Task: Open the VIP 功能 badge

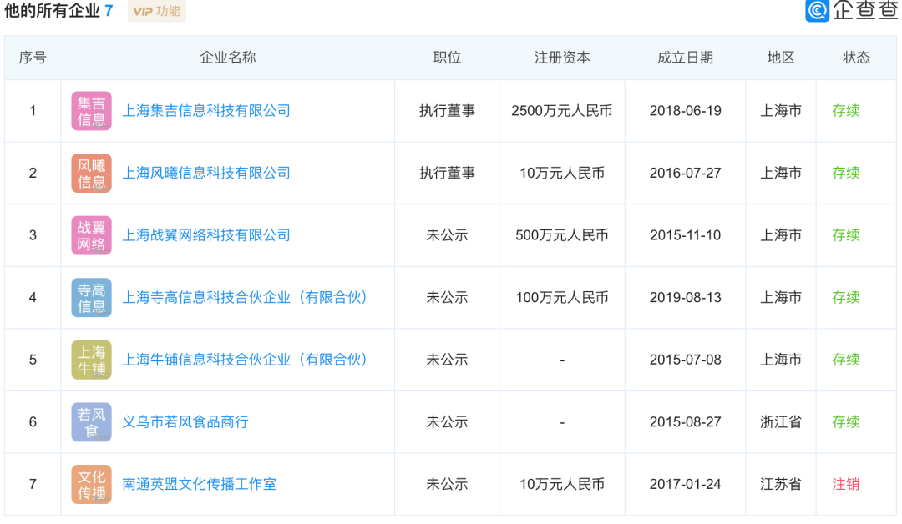Action: click(156, 11)
